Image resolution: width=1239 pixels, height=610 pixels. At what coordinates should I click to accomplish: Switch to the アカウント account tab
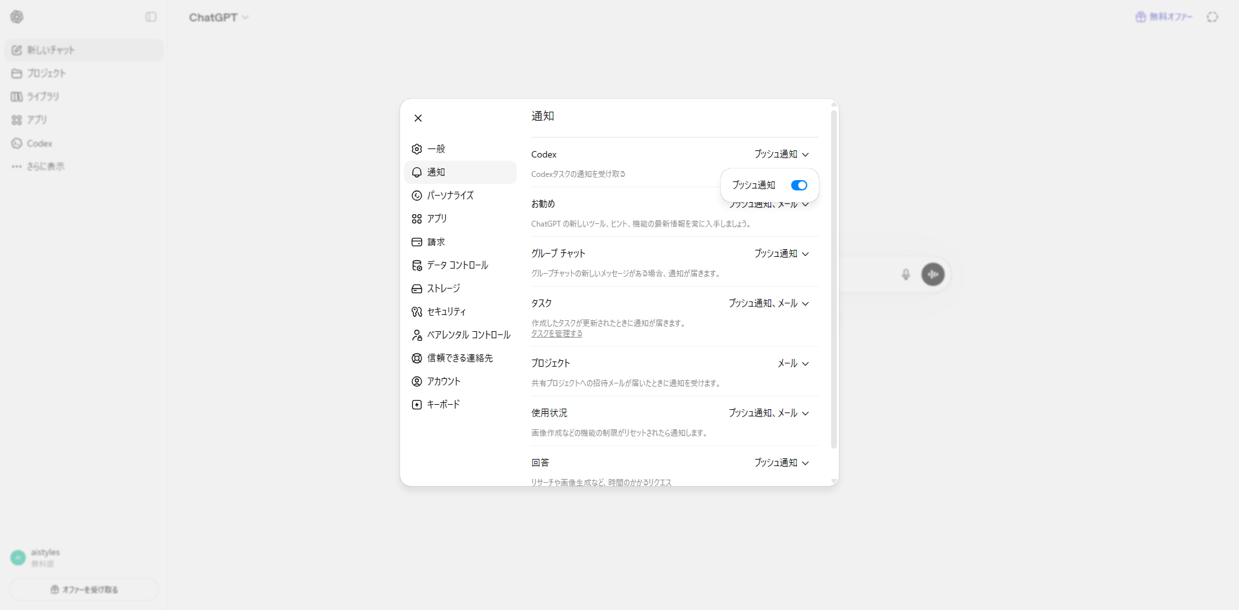coord(460,381)
